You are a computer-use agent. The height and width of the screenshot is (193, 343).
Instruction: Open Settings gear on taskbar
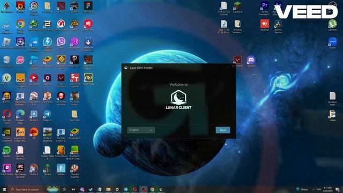click(x=117, y=189)
